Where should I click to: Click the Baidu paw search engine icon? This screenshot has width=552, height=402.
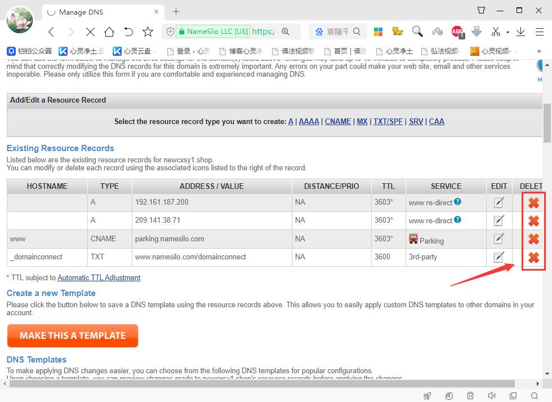(x=319, y=32)
